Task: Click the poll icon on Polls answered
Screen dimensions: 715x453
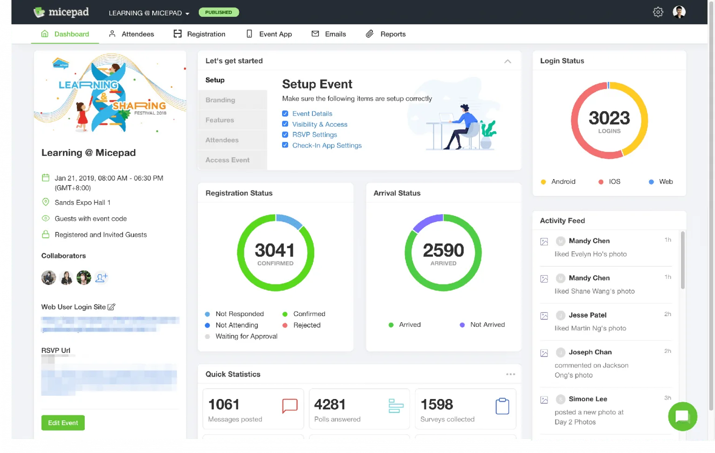Action: [395, 406]
